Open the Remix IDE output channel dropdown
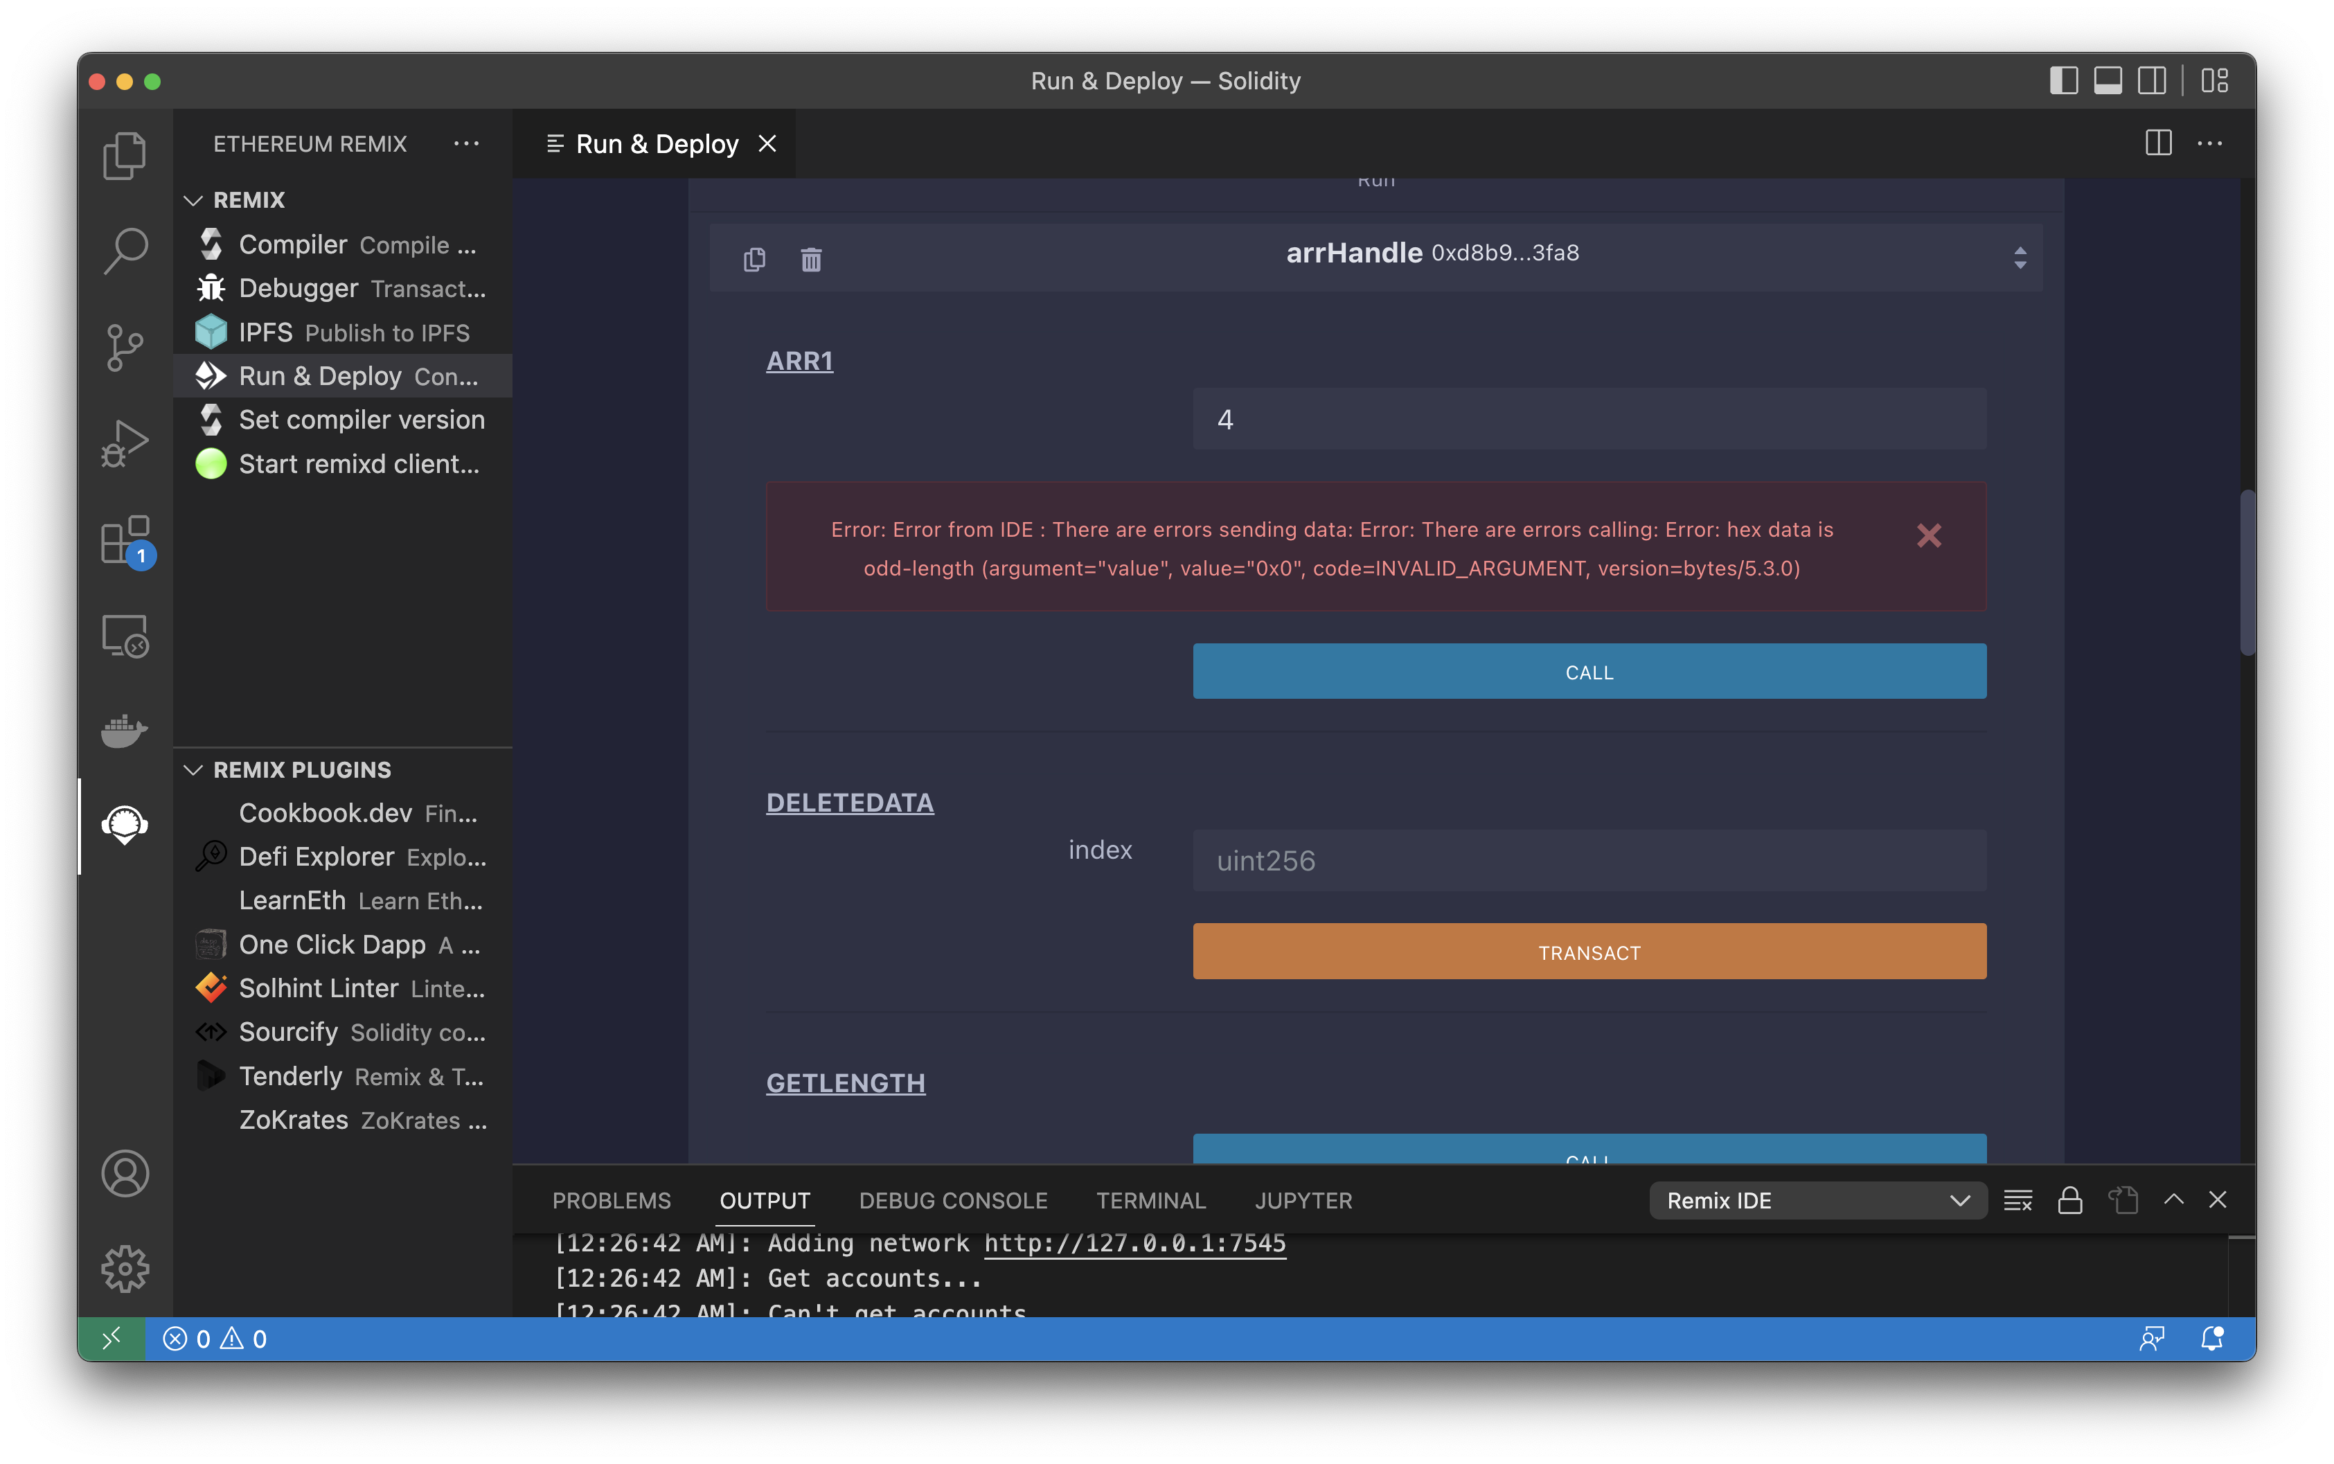 [x=1817, y=1201]
